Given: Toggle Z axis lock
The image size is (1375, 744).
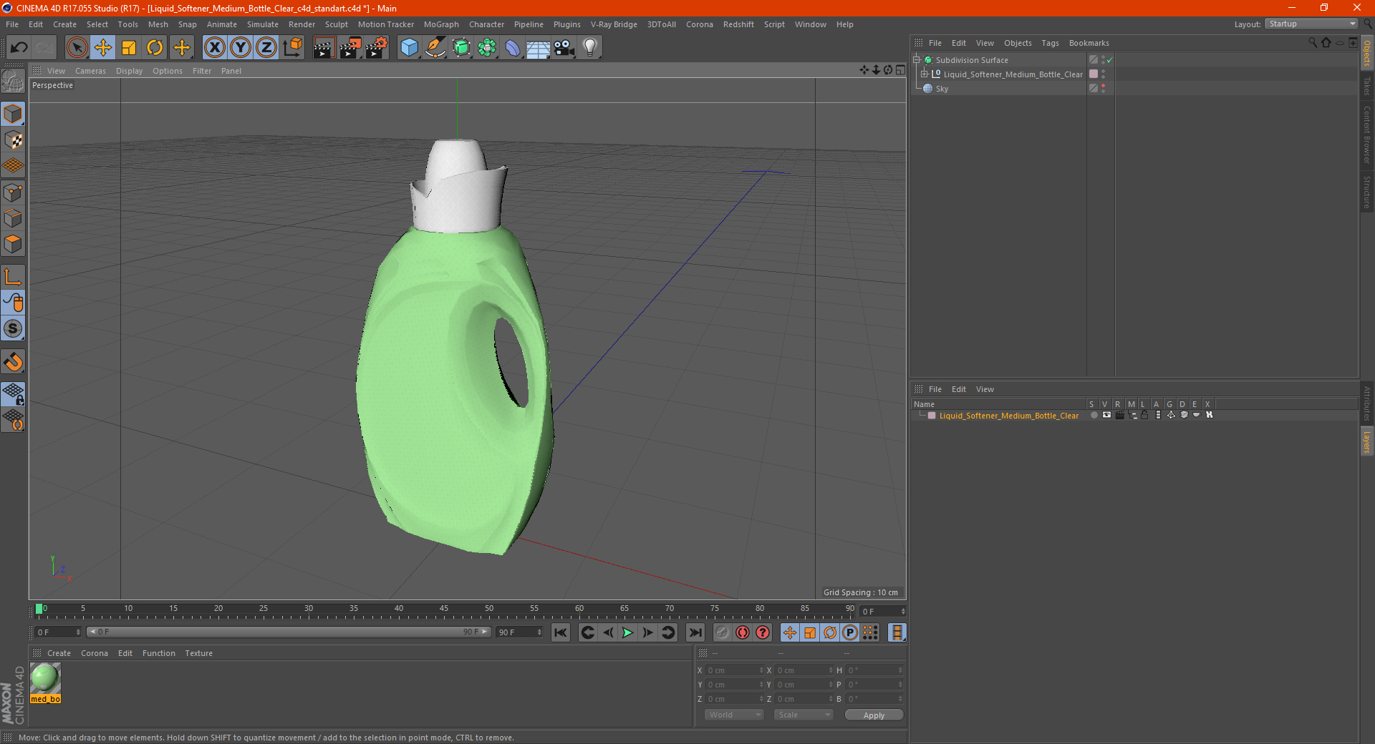Looking at the screenshot, I should (x=266, y=48).
